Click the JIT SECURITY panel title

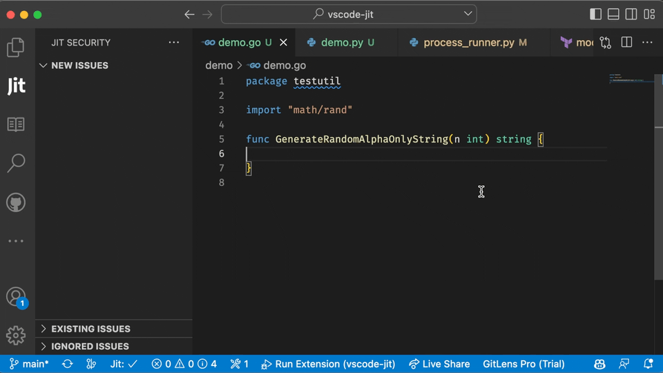coord(81,42)
